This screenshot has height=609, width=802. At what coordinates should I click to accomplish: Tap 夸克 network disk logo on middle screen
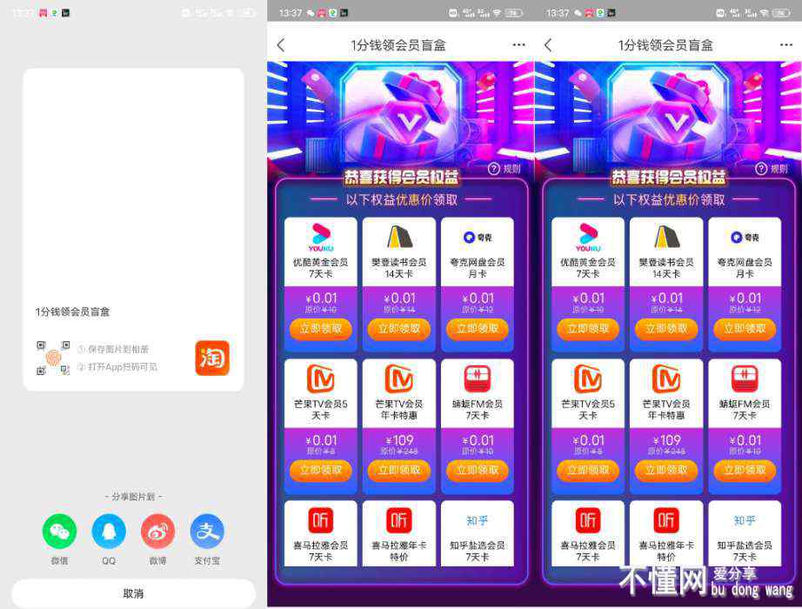478,238
